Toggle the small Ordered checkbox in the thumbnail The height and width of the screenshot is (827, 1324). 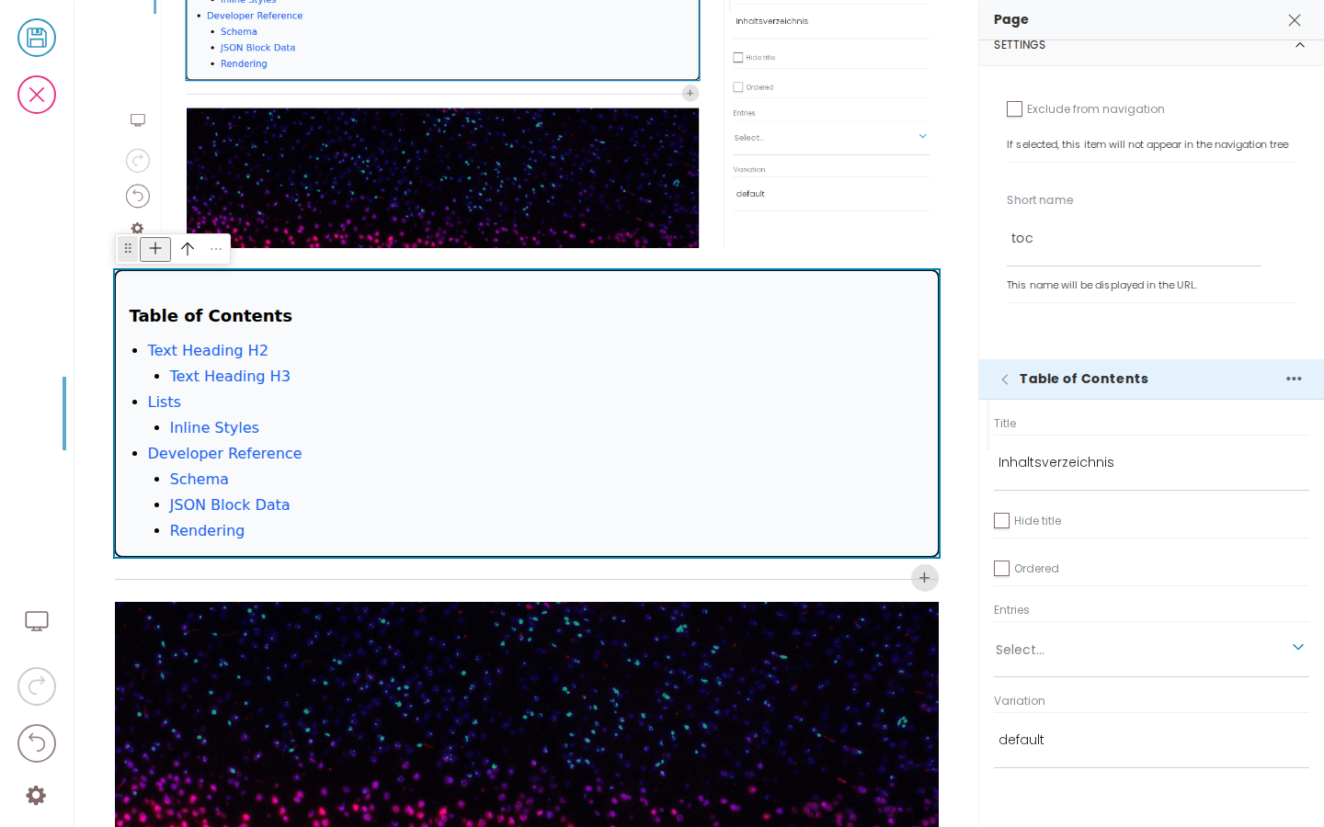click(737, 87)
